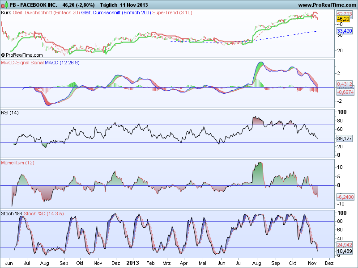Select the FB - FACEBOOK INC. title
This screenshot has width=358, height=268.
click(34, 5)
